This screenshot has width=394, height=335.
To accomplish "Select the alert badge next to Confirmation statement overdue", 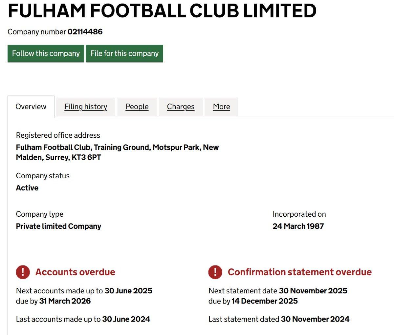I will coord(215,272).
